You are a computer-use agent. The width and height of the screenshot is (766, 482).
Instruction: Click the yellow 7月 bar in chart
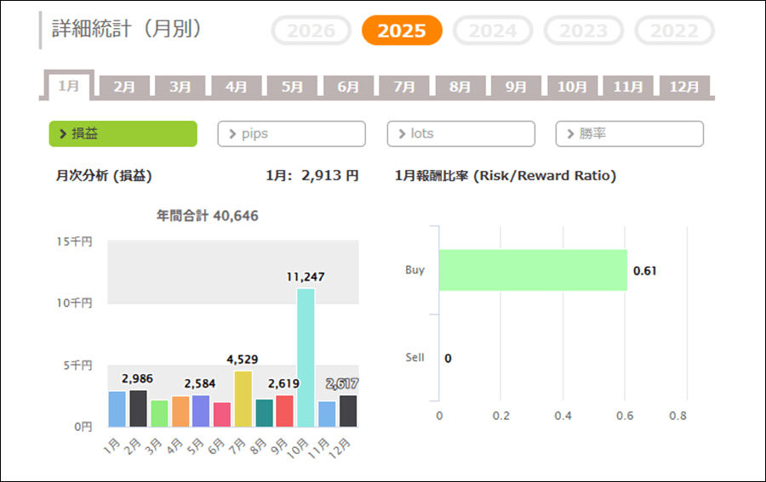tap(243, 399)
